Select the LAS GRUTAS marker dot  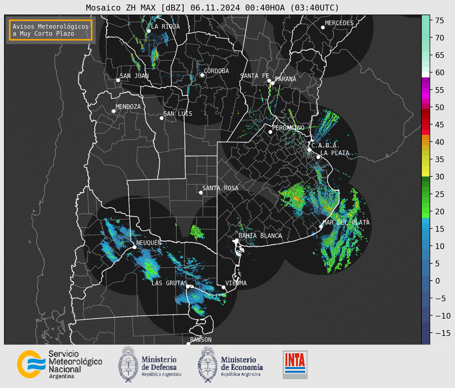click(x=188, y=287)
